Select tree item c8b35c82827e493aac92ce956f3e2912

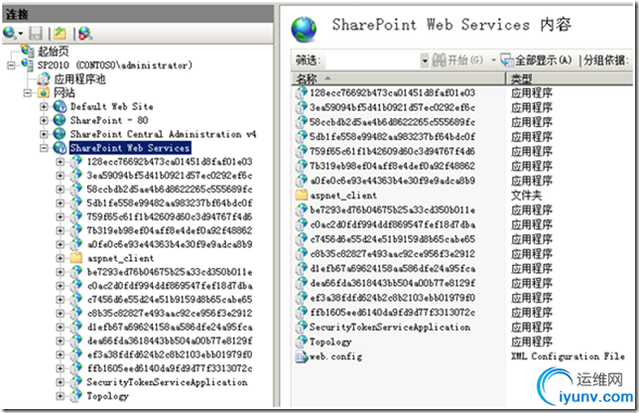click(x=170, y=313)
